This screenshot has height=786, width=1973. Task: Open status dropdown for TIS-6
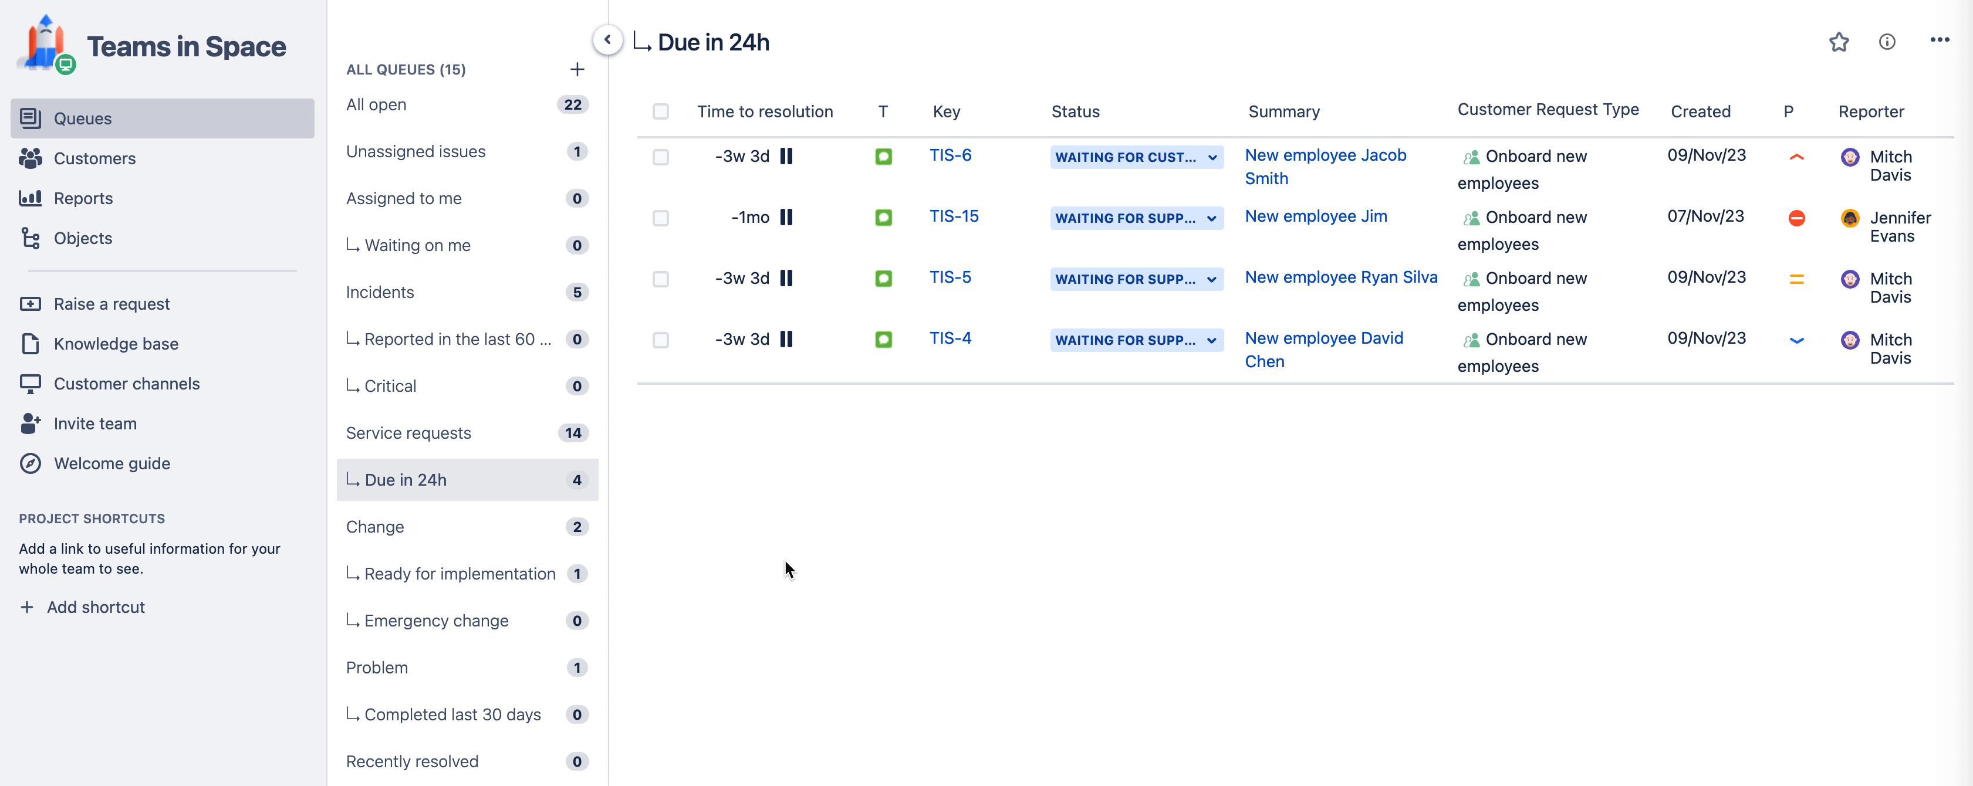pyautogui.click(x=1137, y=157)
